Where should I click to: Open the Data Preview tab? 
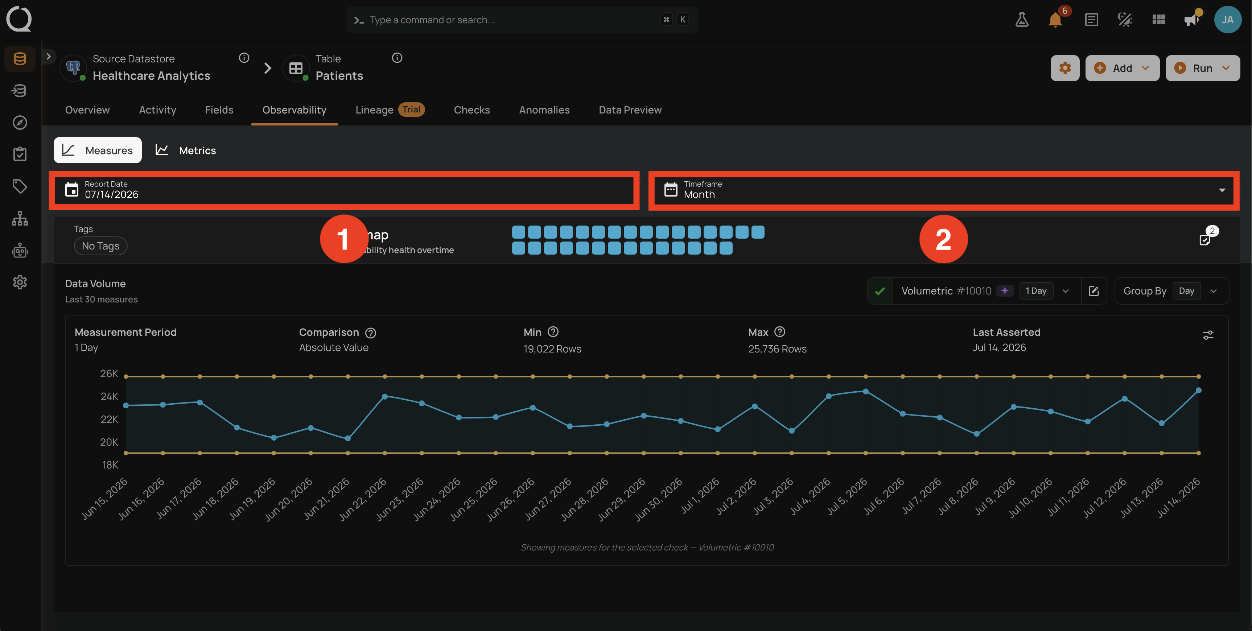coord(630,110)
